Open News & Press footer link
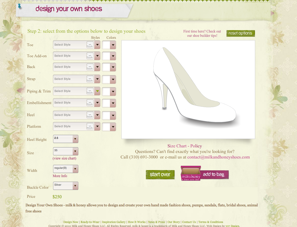This screenshot has width=297, height=227. pos(156,222)
